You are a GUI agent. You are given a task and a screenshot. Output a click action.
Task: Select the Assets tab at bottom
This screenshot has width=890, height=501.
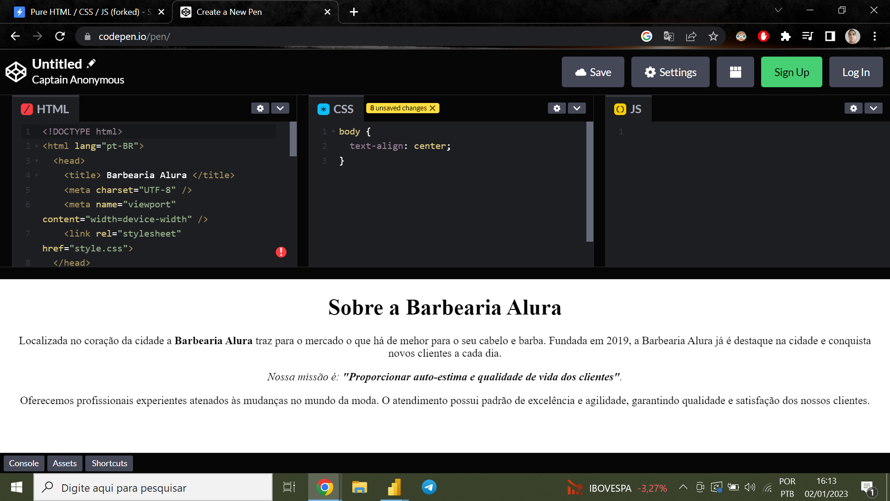(x=64, y=463)
